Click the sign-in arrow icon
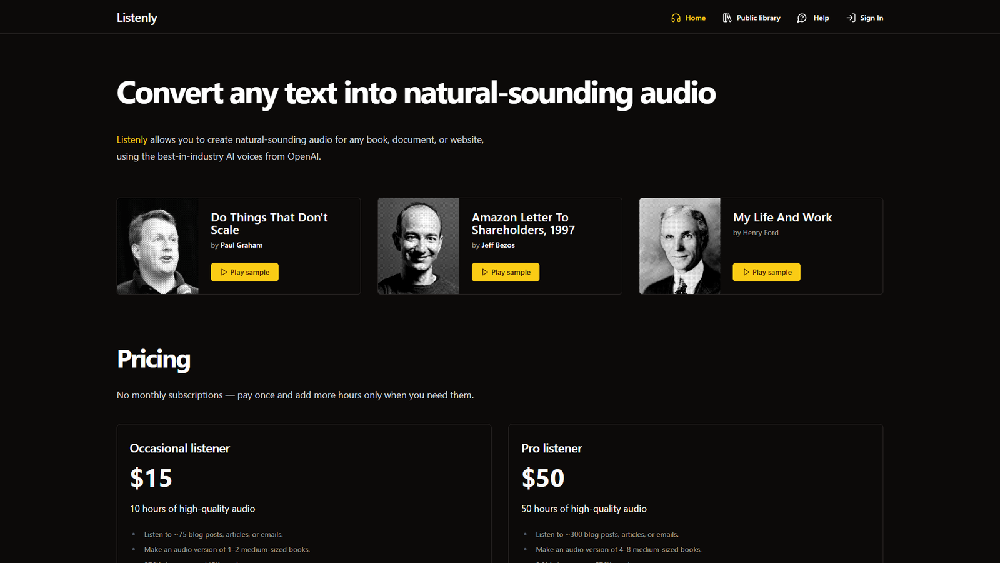The image size is (1000, 563). coord(851,18)
